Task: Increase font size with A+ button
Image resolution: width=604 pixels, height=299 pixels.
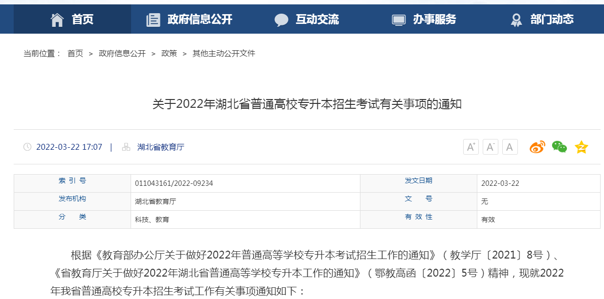Action: pos(471,147)
